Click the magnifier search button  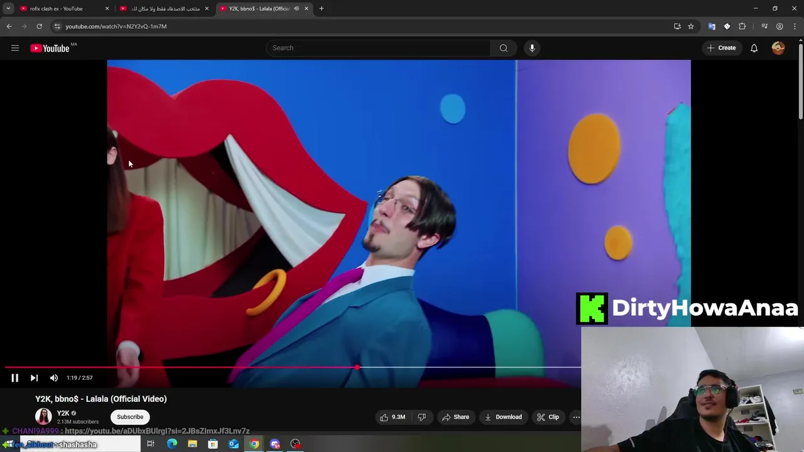click(504, 48)
